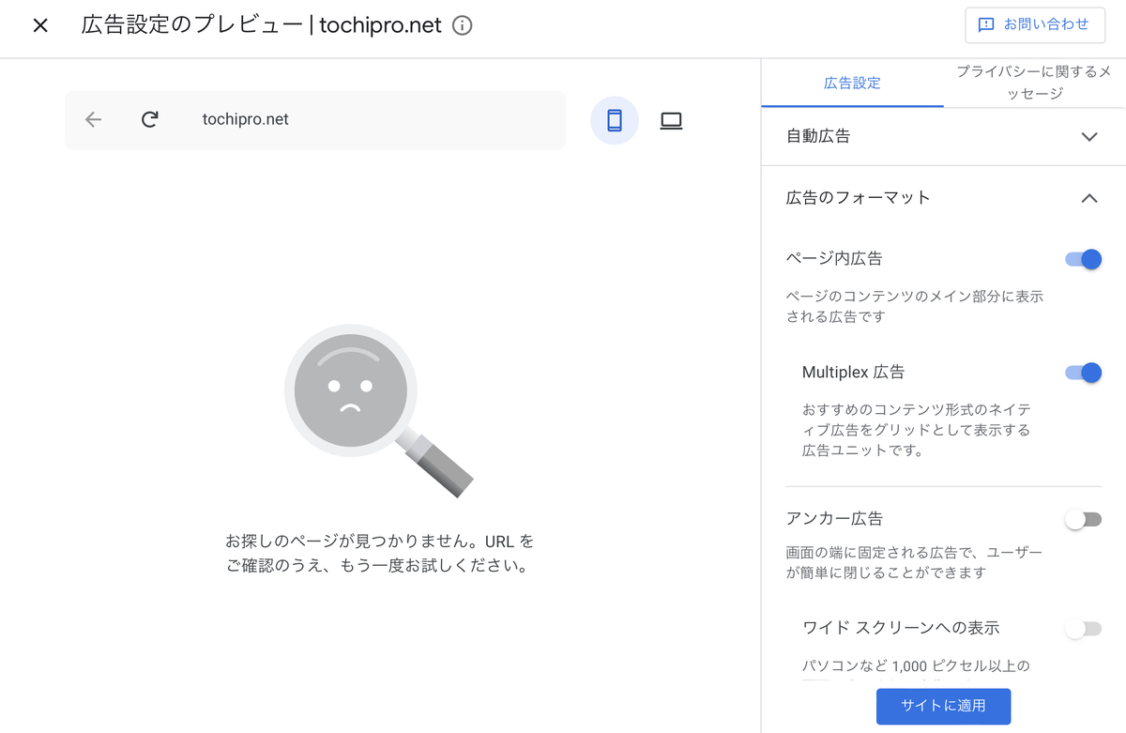Click the お問い合わせ button
This screenshot has width=1126, height=733.
pos(1034,25)
